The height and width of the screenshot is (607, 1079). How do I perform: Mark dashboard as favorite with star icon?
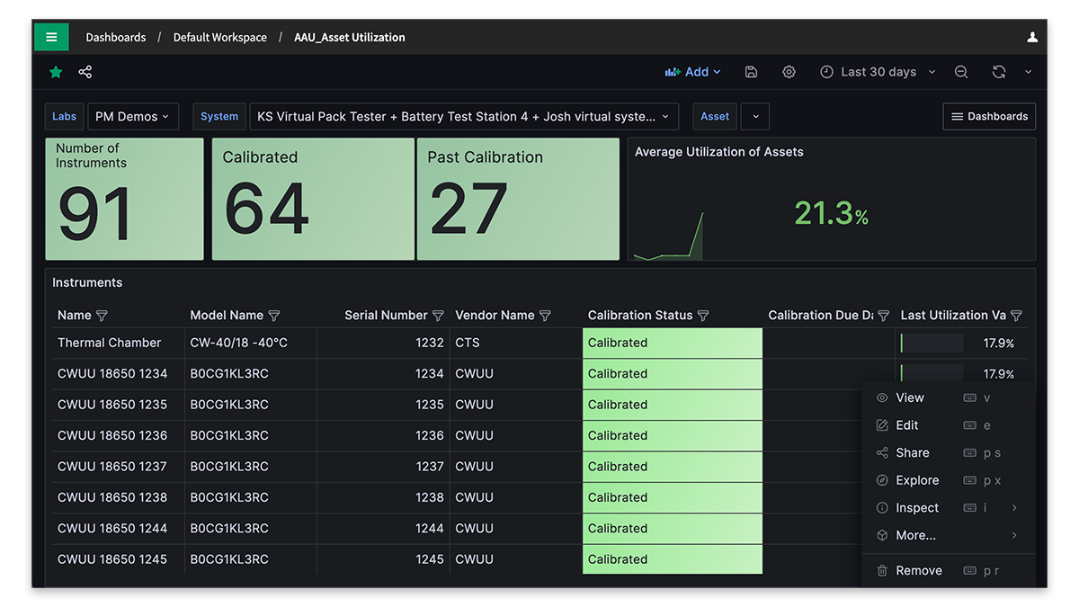56,72
